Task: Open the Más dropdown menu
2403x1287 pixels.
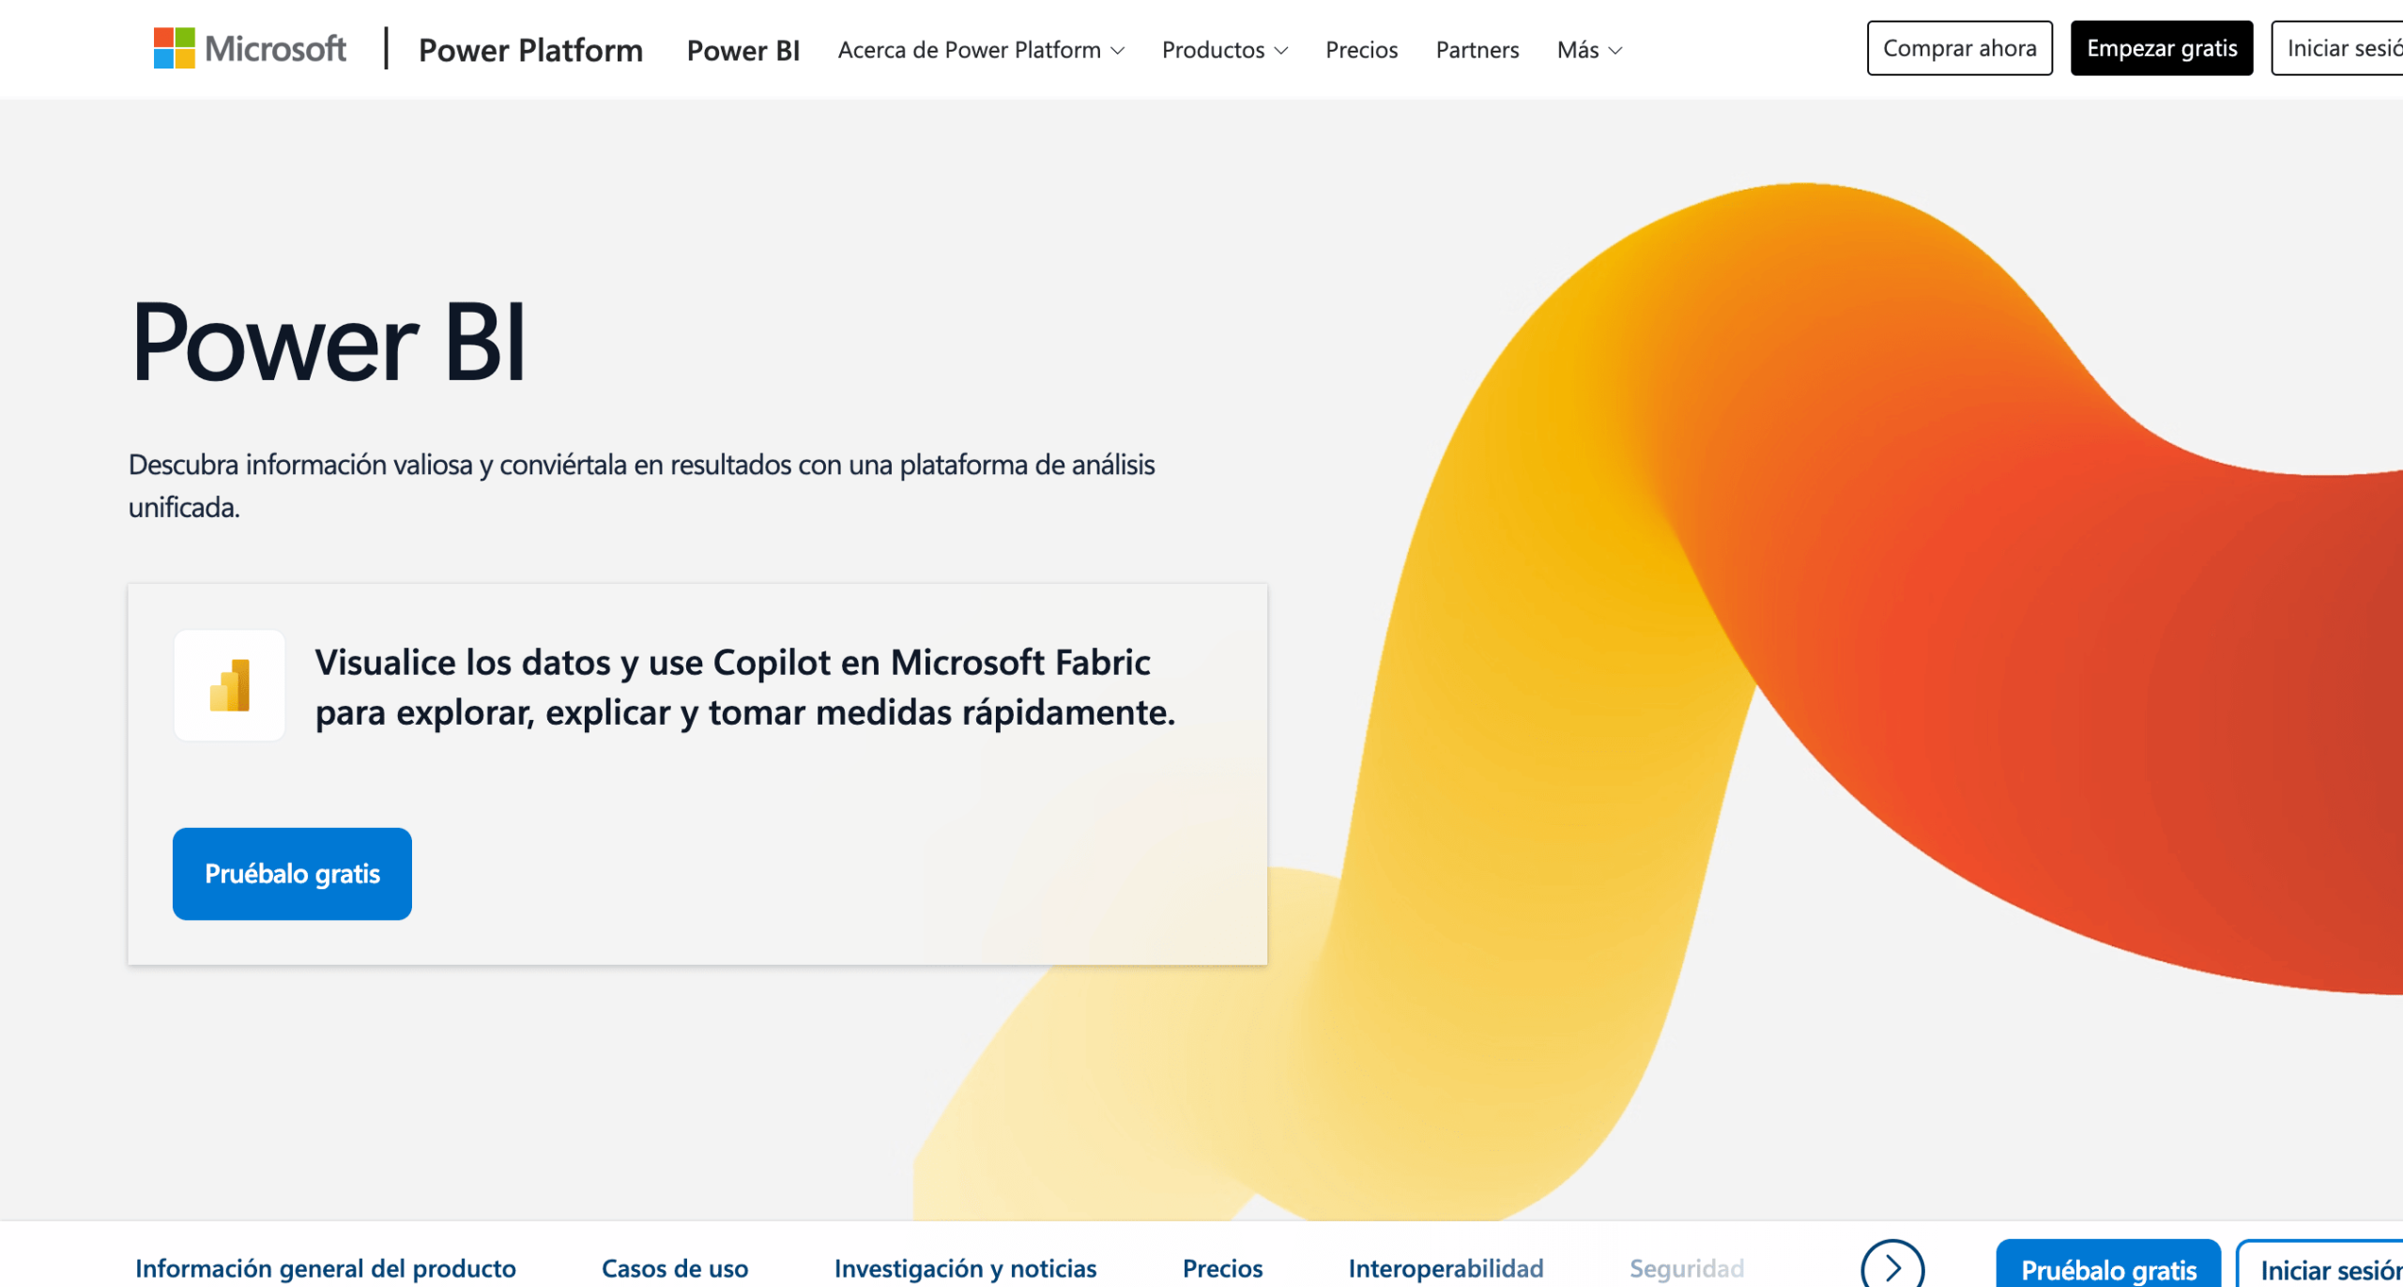Action: click(1589, 50)
